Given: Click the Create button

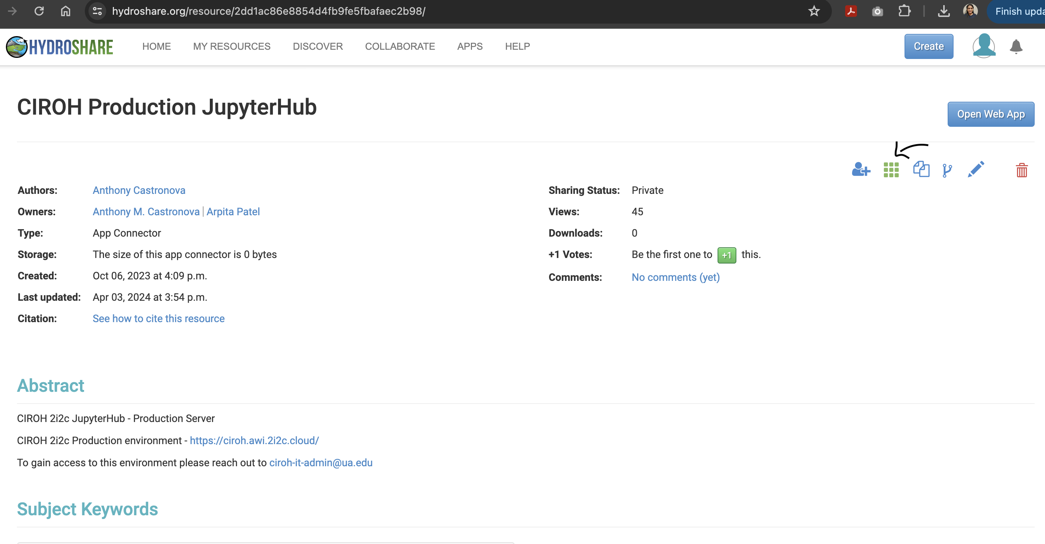Looking at the screenshot, I should pyautogui.click(x=928, y=46).
